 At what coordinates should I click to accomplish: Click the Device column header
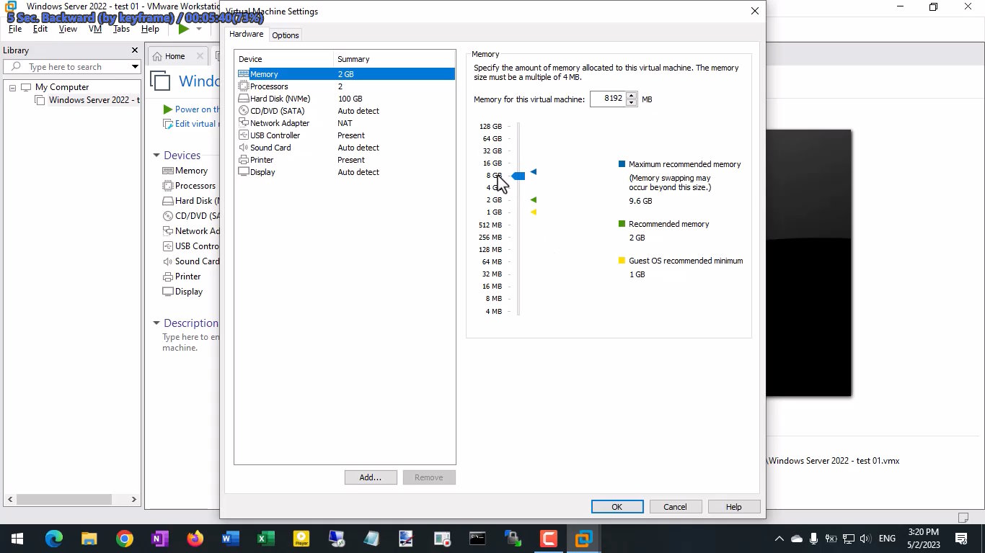[x=284, y=59]
